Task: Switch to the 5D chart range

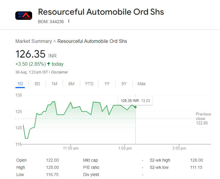Action: [x=37, y=84]
